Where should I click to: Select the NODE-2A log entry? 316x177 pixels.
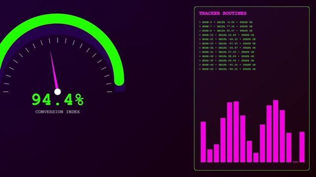[227, 48]
